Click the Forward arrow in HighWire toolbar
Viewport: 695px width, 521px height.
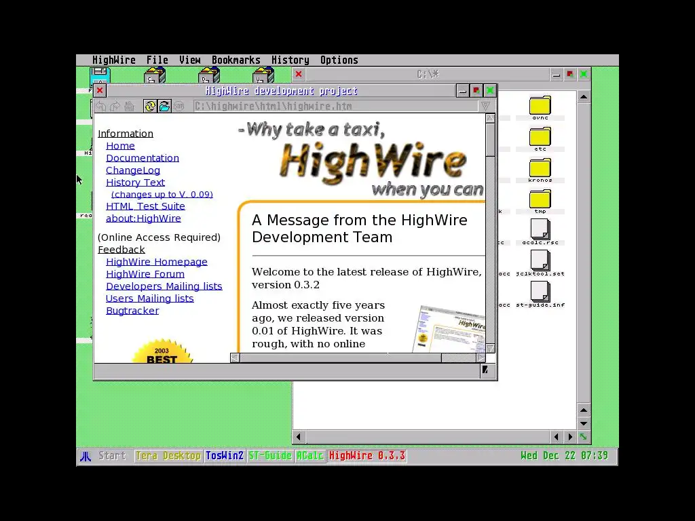point(115,107)
